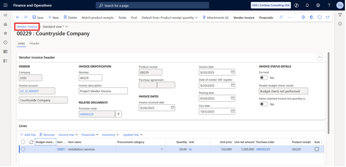Select the Installation services row radio
The height and width of the screenshot is (167, 346).
(23, 149)
